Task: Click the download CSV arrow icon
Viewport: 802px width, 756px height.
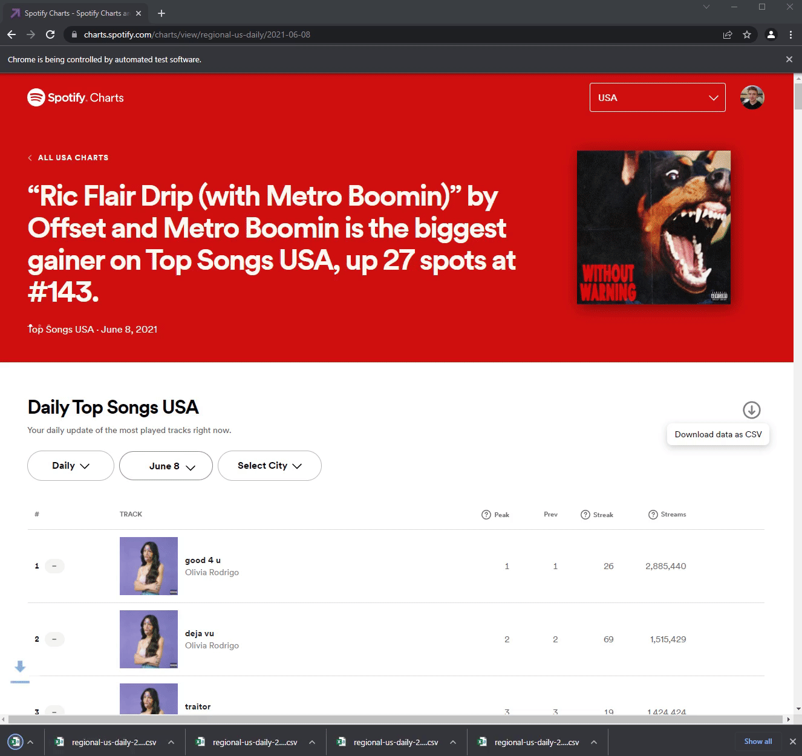Action: point(751,409)
